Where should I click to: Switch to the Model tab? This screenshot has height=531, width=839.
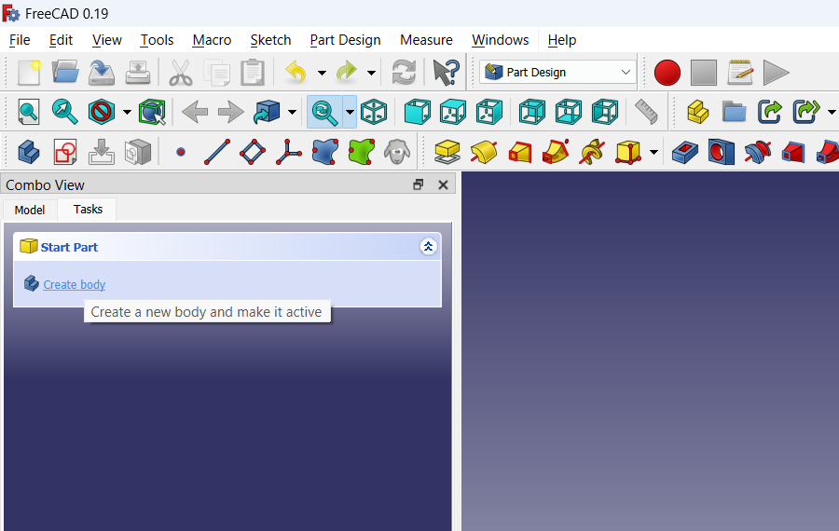click(30, 211)
